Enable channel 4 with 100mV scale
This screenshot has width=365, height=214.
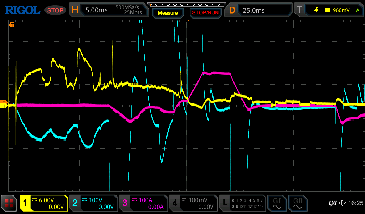pos(193,203)
